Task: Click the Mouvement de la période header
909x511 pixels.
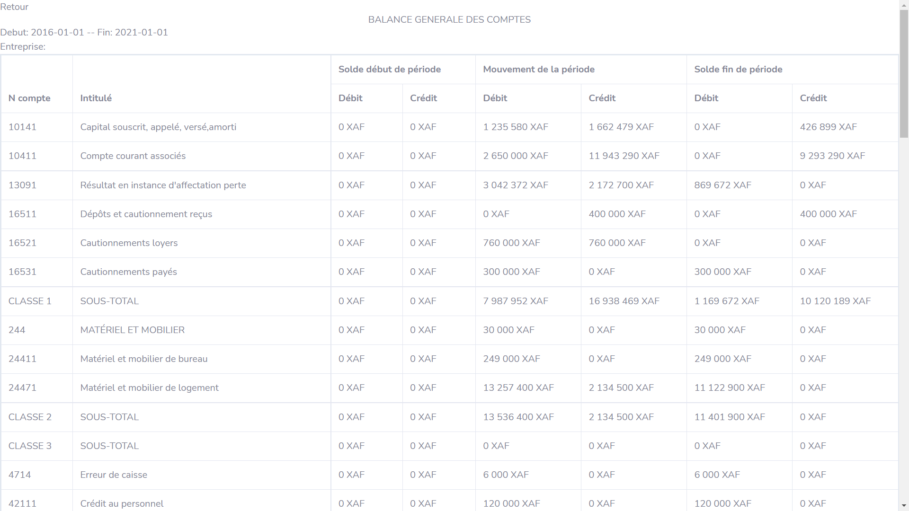Action: [x=539, y=69]
